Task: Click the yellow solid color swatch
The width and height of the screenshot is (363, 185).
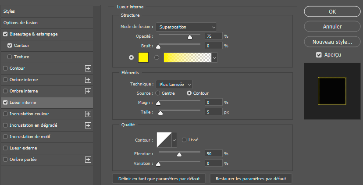Action: [143, 57]
